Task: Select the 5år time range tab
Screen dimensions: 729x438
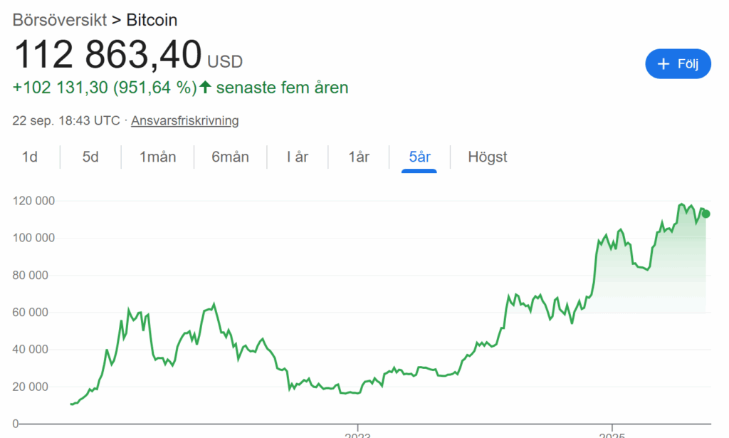Action: pyautogui.click(x=419, y=157)
